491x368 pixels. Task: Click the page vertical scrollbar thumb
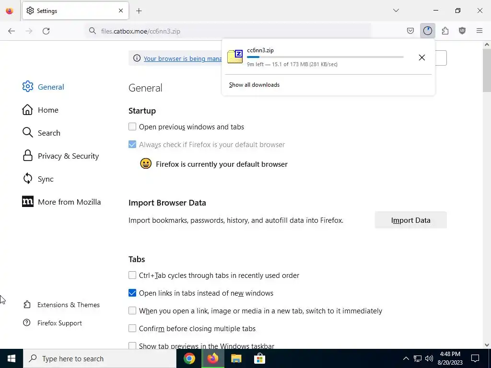[x=487, y=70]
